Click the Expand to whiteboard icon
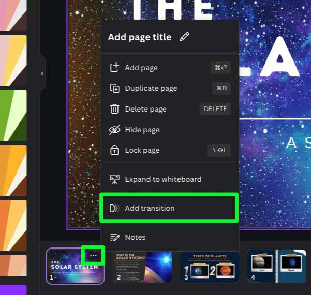The height and width of the screenshot is (295, 311). (x=115, y=179)
